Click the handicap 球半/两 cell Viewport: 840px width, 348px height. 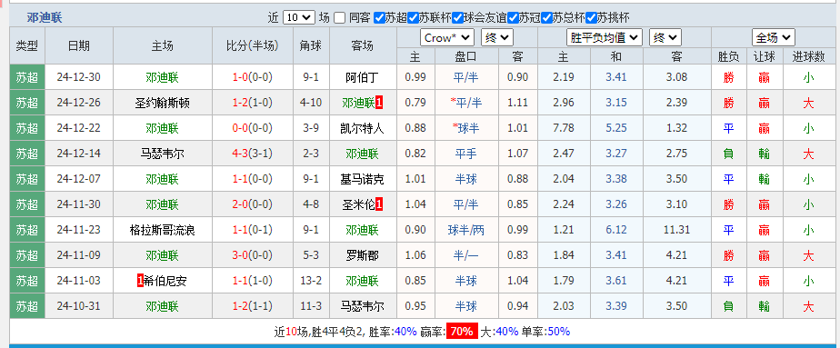(466, 230)
